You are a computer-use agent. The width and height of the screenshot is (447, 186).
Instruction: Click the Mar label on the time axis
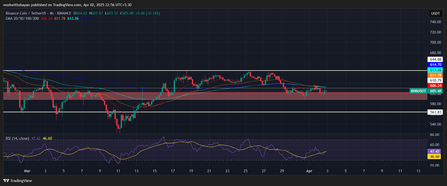(27, 171)
